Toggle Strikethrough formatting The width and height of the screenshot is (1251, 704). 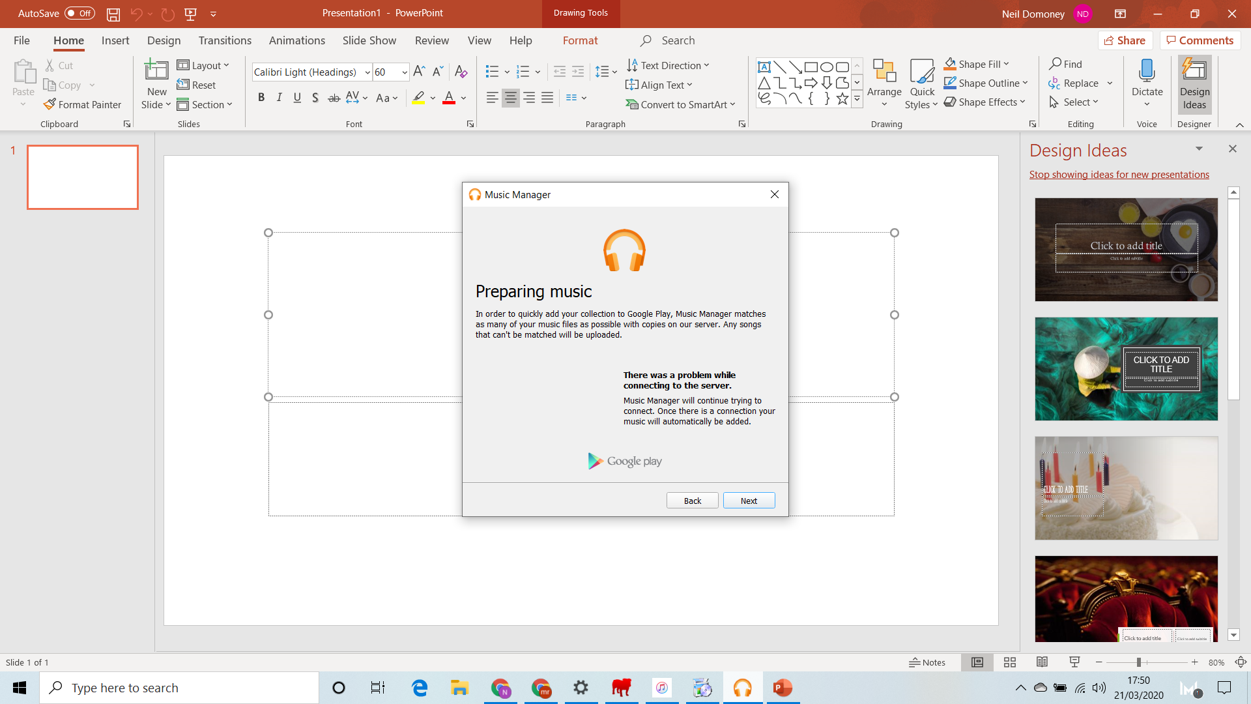coord(334,98)
